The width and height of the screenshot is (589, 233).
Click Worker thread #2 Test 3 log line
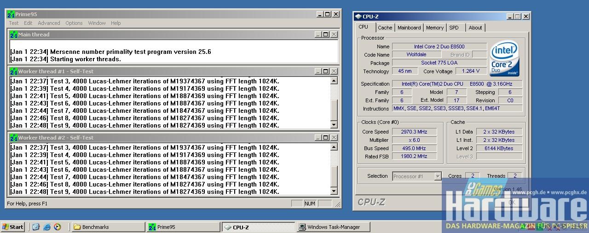144,147
